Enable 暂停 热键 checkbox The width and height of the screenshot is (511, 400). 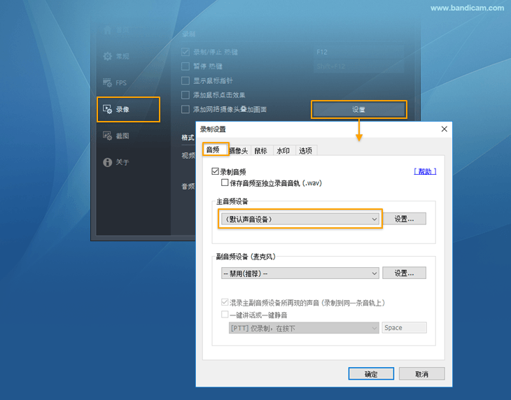185,66
